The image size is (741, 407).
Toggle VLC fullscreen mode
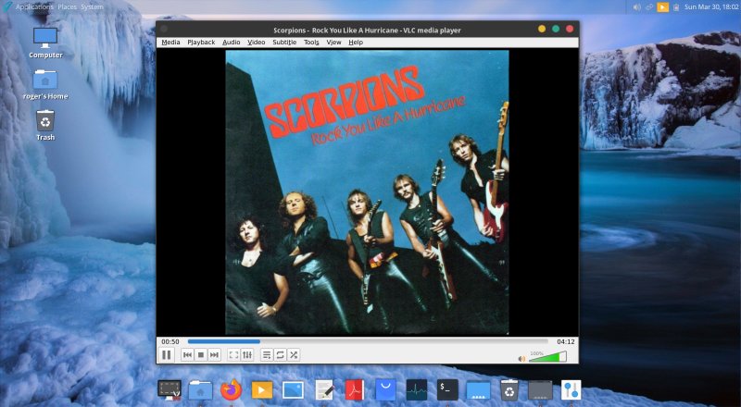[x=233, y=355]
